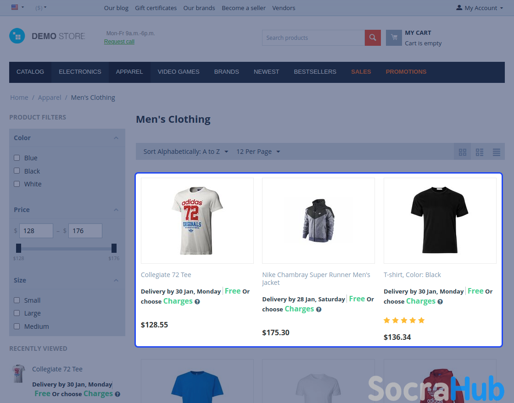Click Charges link under Nike Chambray jacket

[299, 309]
